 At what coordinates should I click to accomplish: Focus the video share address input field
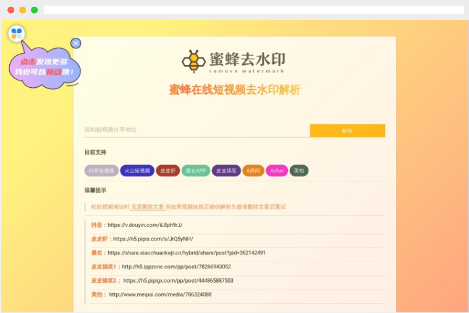pyautogui.click(x=197, y=130)
